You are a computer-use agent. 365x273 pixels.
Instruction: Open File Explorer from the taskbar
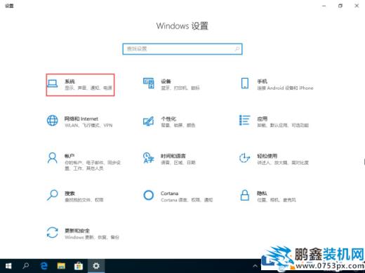coord(61,266)
